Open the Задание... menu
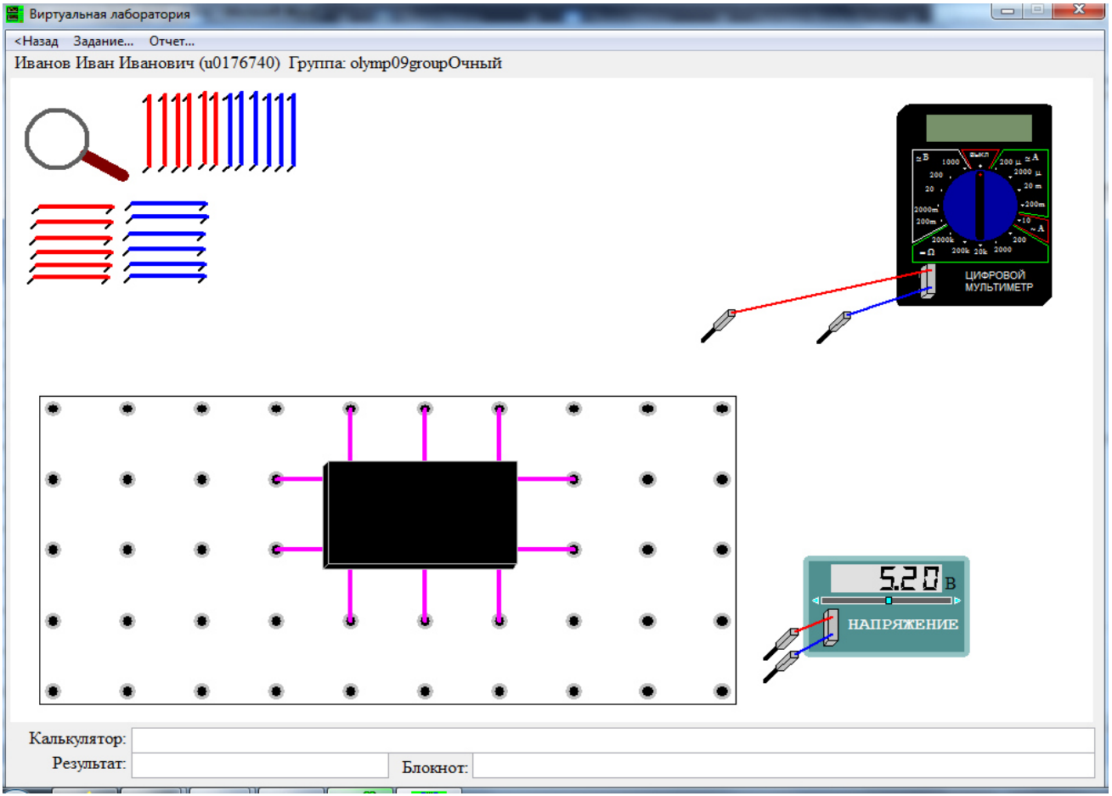The width and height of the screenshot is (1112, 796). [x=104, y=41]
